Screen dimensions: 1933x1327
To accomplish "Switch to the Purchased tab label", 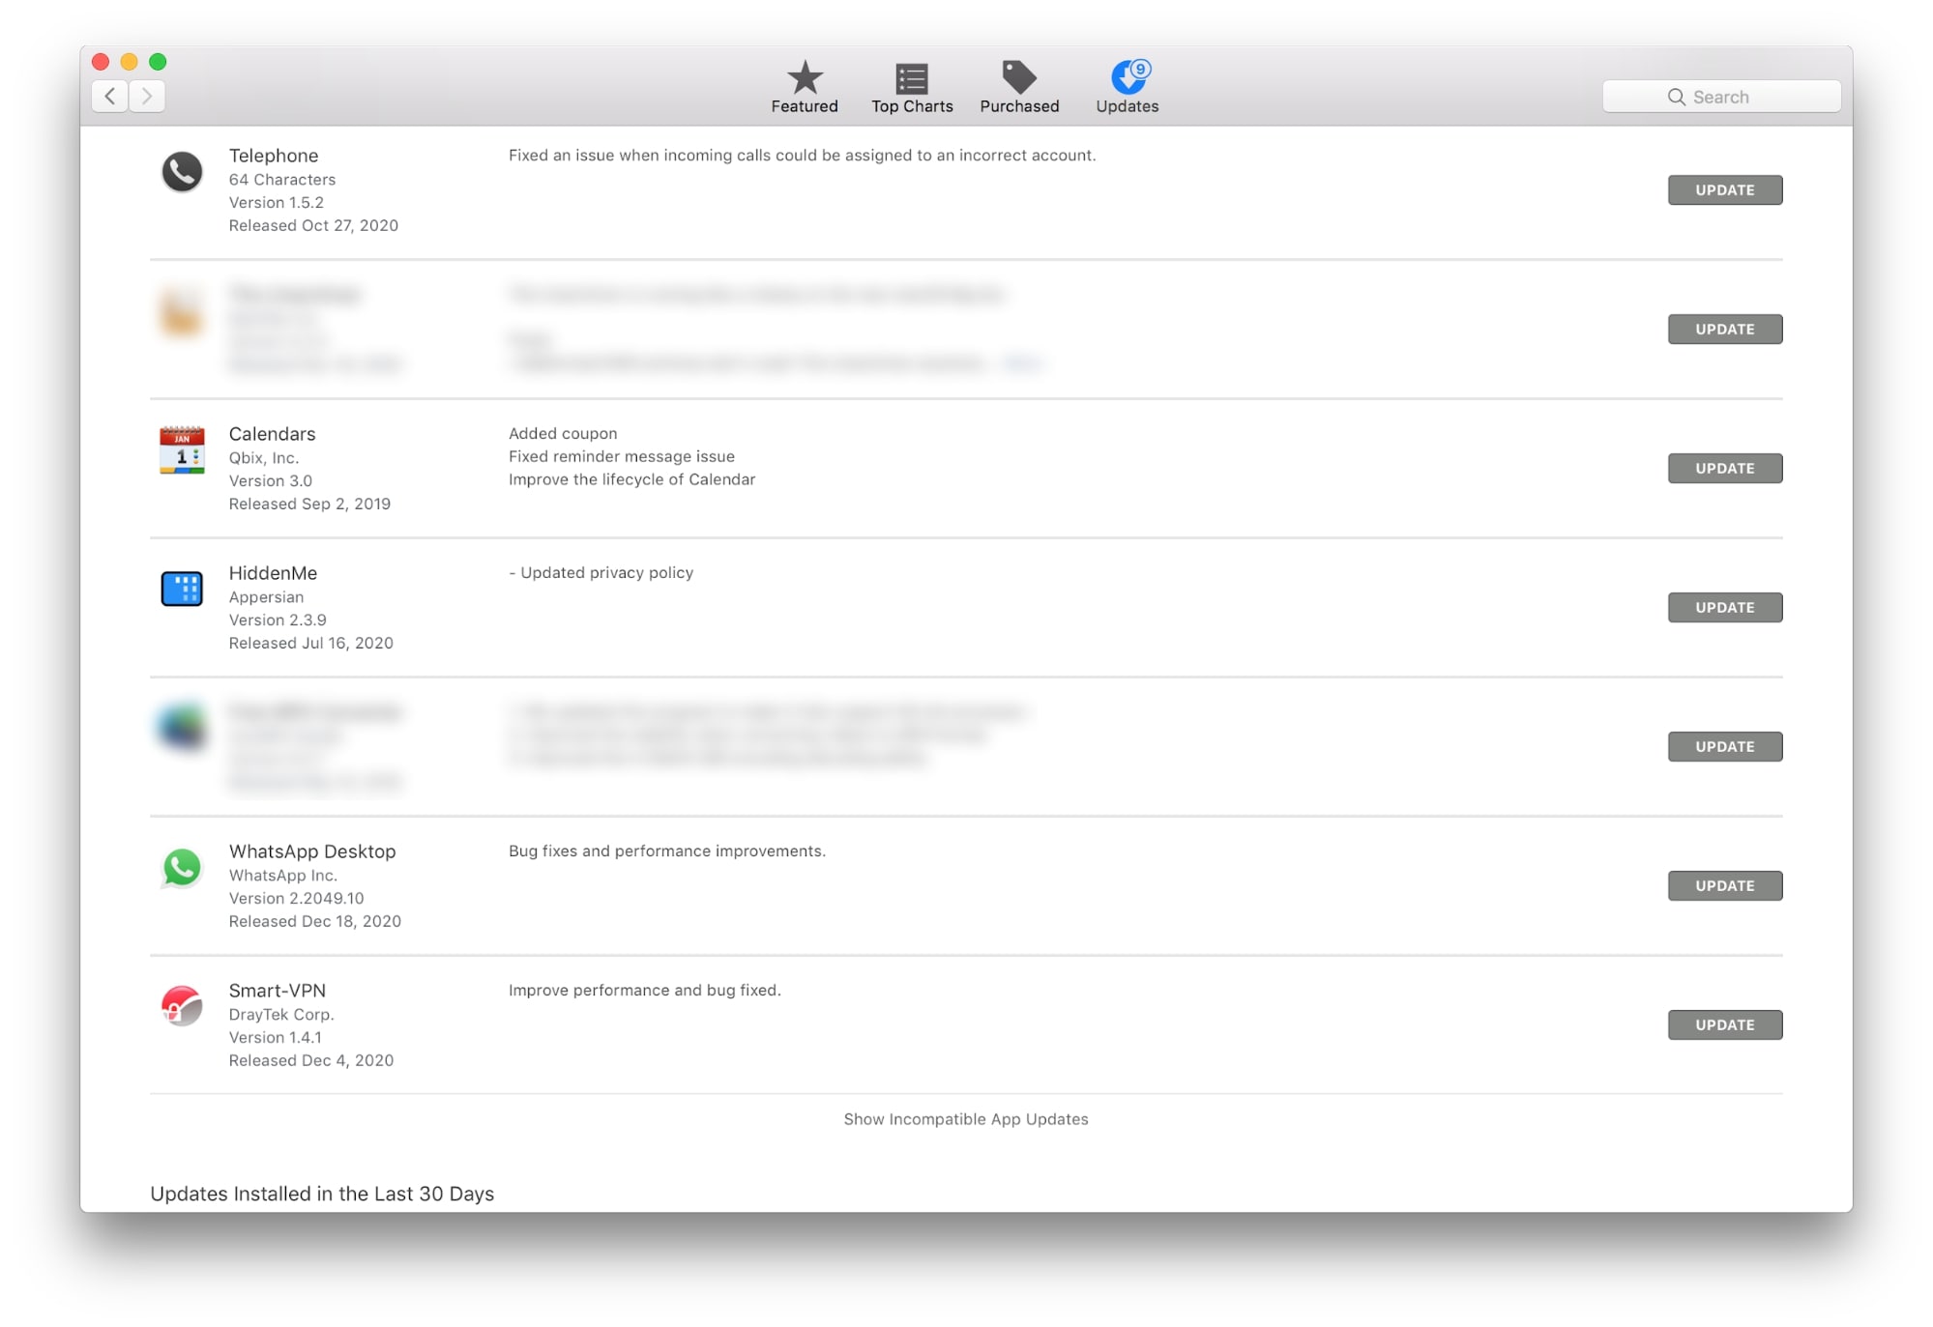I will [1019, 106].
